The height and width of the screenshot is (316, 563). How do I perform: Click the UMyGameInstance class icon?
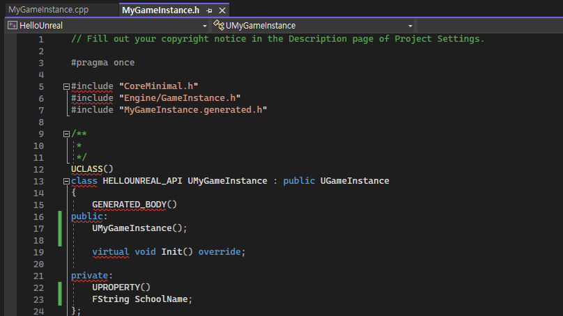pyautogui.click(x=219, y=25)
